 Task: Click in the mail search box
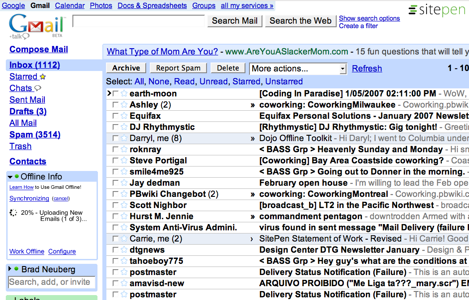pyautogui.click(x=139, y=21)
